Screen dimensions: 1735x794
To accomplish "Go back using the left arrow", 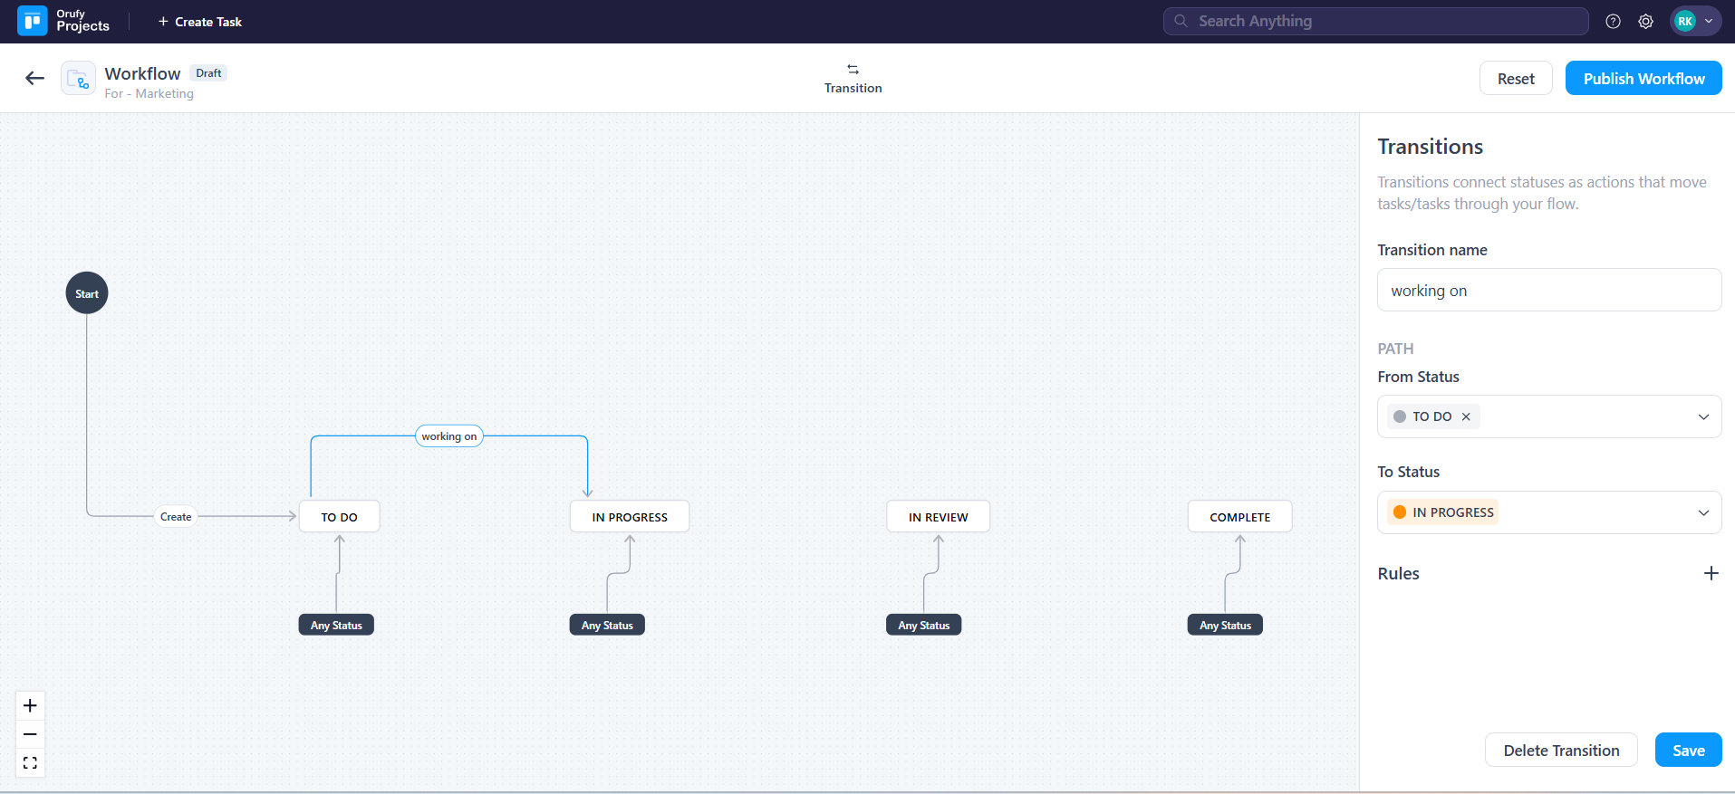I will [x=34, y=79].
